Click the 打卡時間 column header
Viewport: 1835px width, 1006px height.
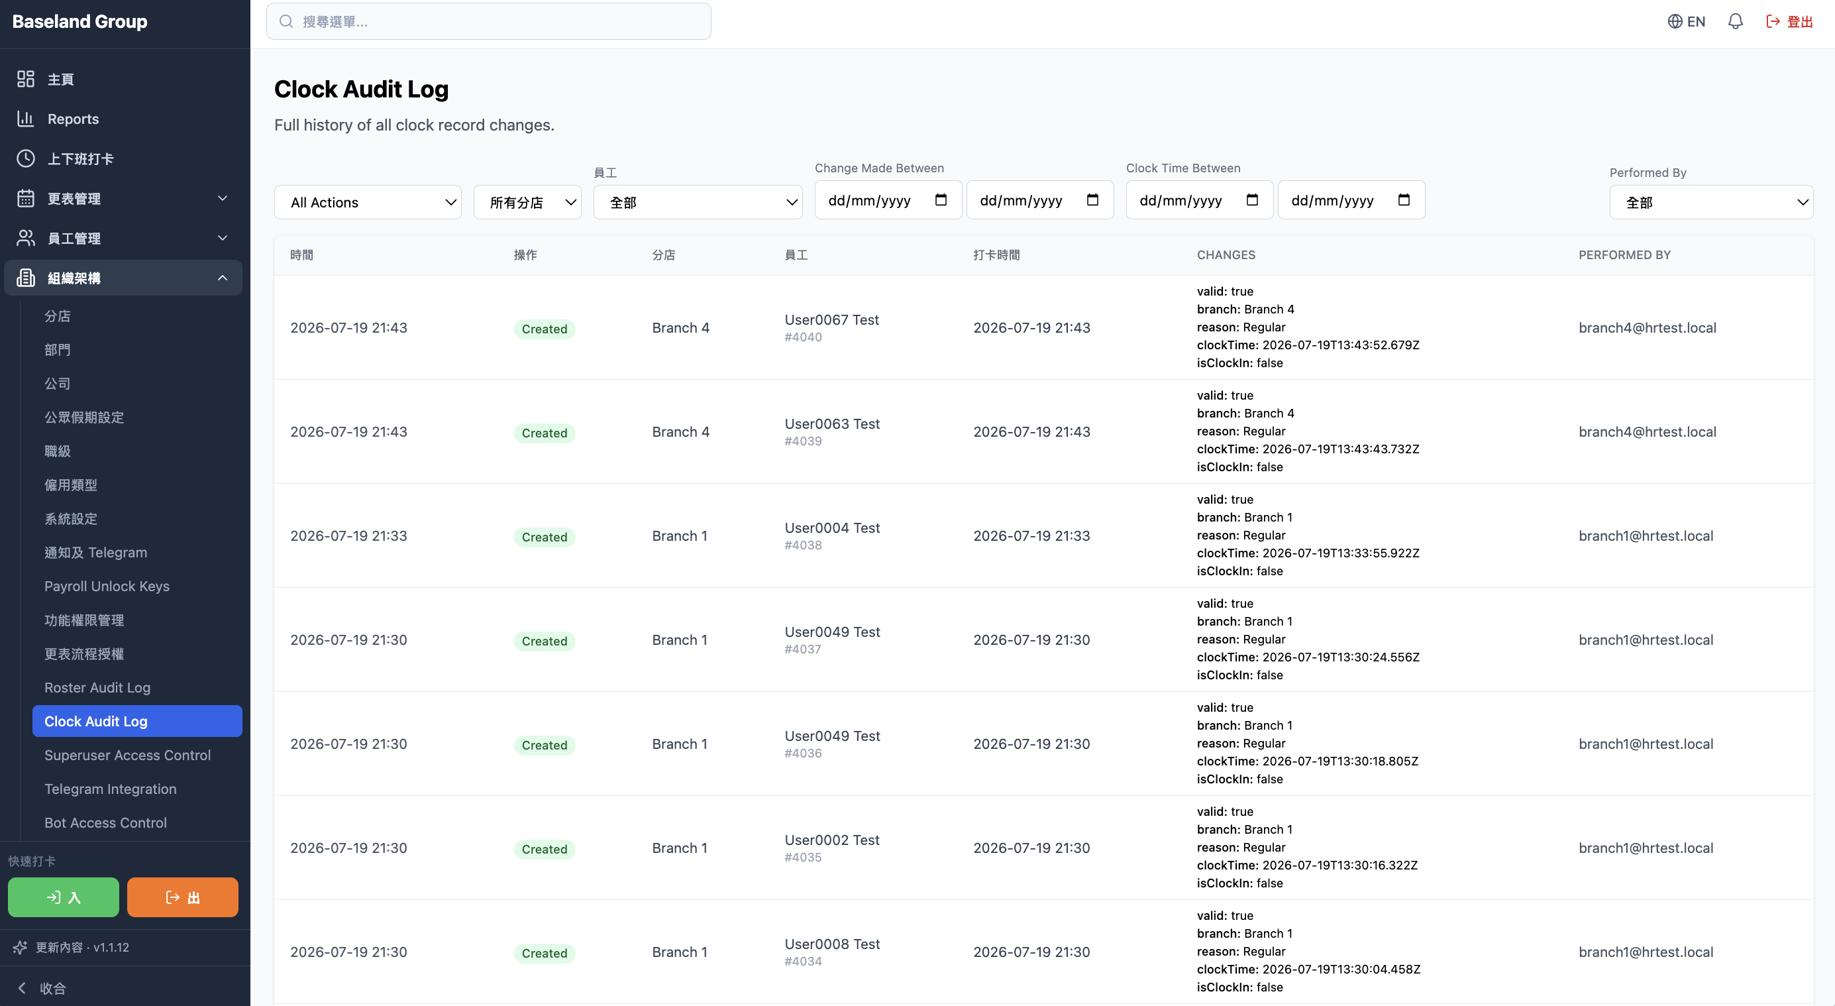click(996, 255)
